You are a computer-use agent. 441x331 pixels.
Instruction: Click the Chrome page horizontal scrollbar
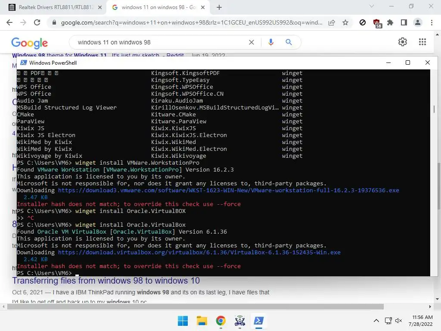pyautogui.click(x=195, y=306)
